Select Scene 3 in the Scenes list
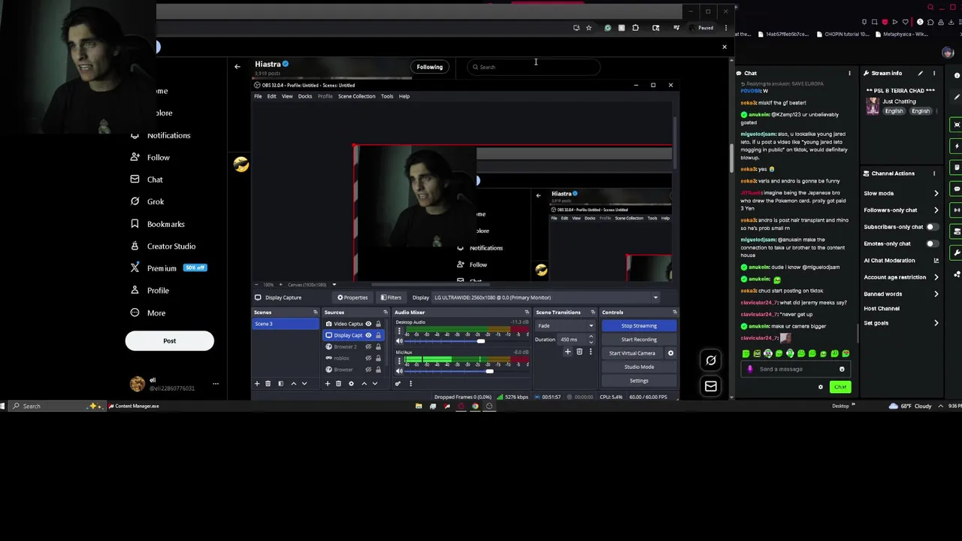This screenshot has width=962, height=541. coord(286,324)
